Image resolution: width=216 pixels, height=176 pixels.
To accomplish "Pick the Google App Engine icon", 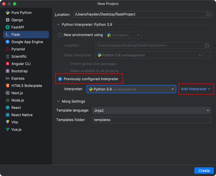I will tap(8, 42).
